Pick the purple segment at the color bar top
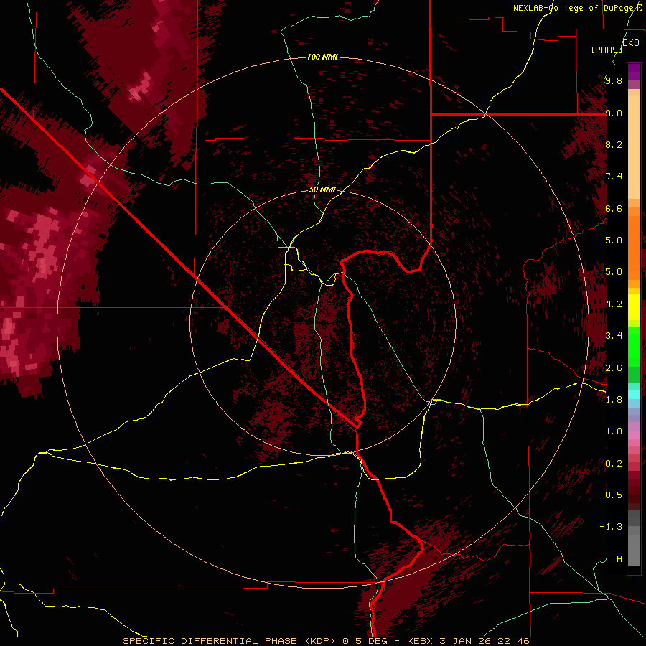646x646 pixels. (x=634, y=72)
